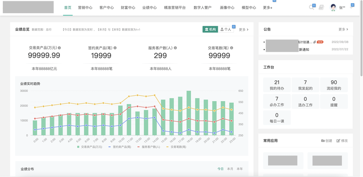Screen dimensions: 363x177
Task: Click the 业绩实时趋势 chart title
Action: click(30, 84)
